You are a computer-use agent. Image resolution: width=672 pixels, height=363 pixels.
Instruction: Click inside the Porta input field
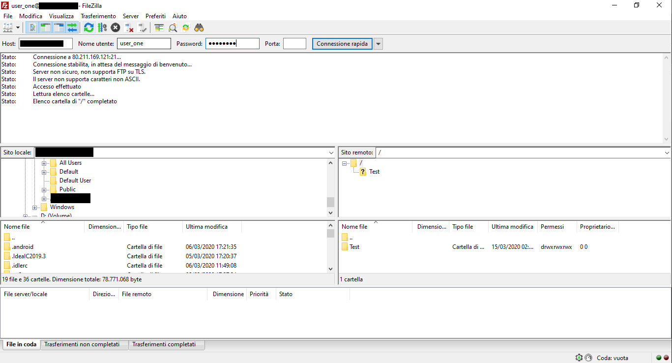pos(294,43)
